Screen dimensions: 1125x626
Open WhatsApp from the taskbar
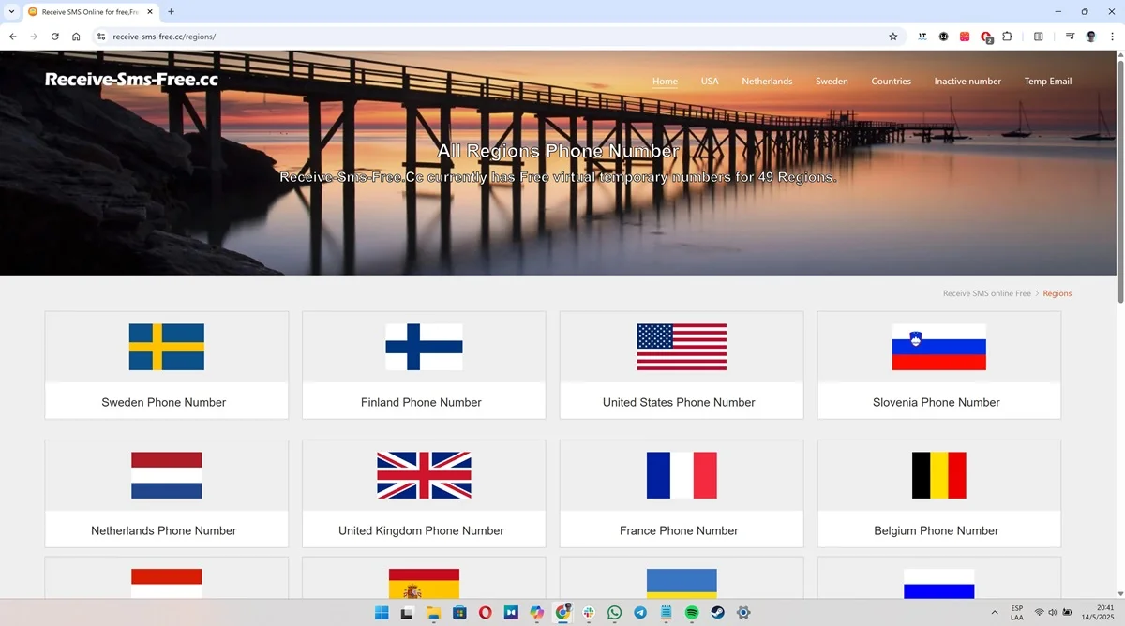click(x=614, y=612)
